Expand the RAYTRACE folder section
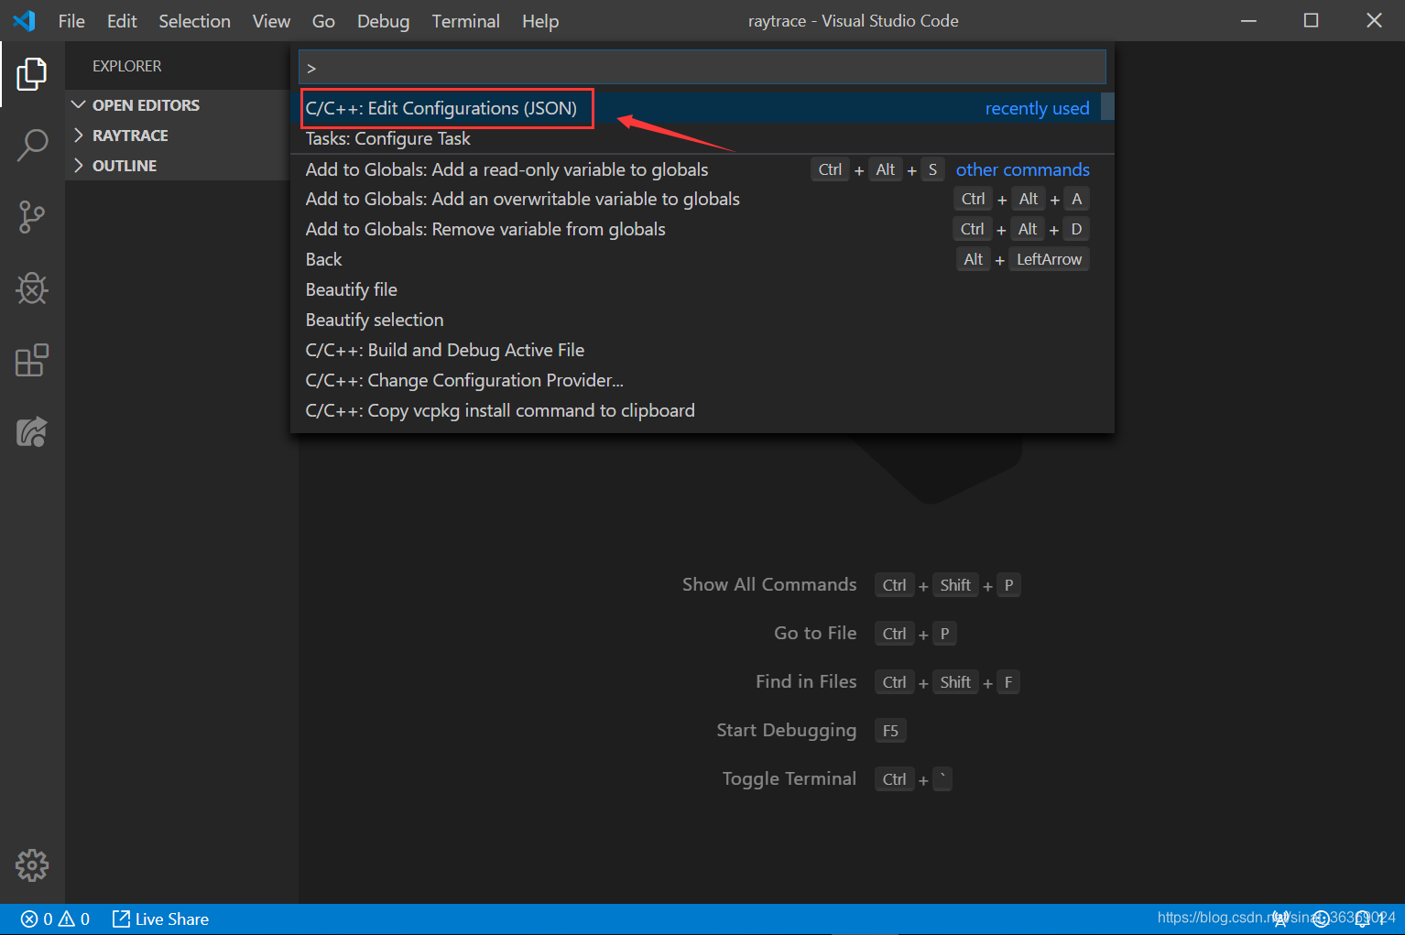The image size is (1405, 935). (130, 136)
